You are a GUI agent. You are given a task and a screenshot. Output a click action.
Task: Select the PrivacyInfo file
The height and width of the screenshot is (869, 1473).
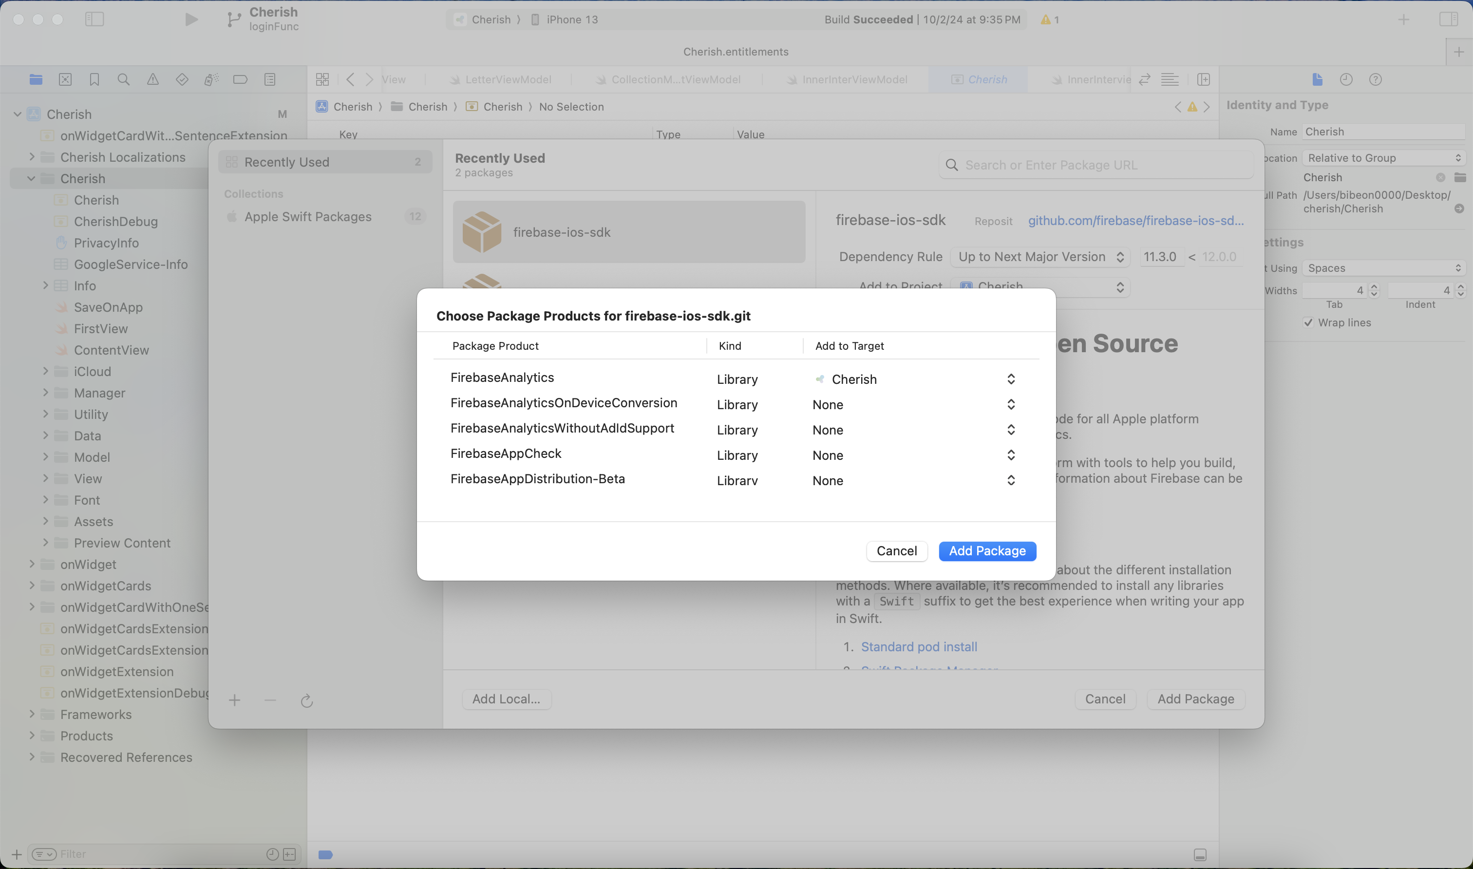[x=106, y=243]
